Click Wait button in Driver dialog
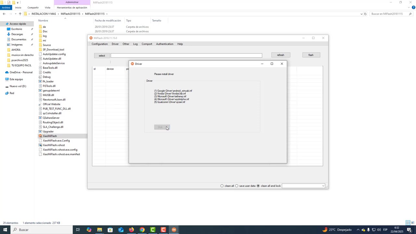Viewport: 416px width, 234px height. (x=162, y=127)
